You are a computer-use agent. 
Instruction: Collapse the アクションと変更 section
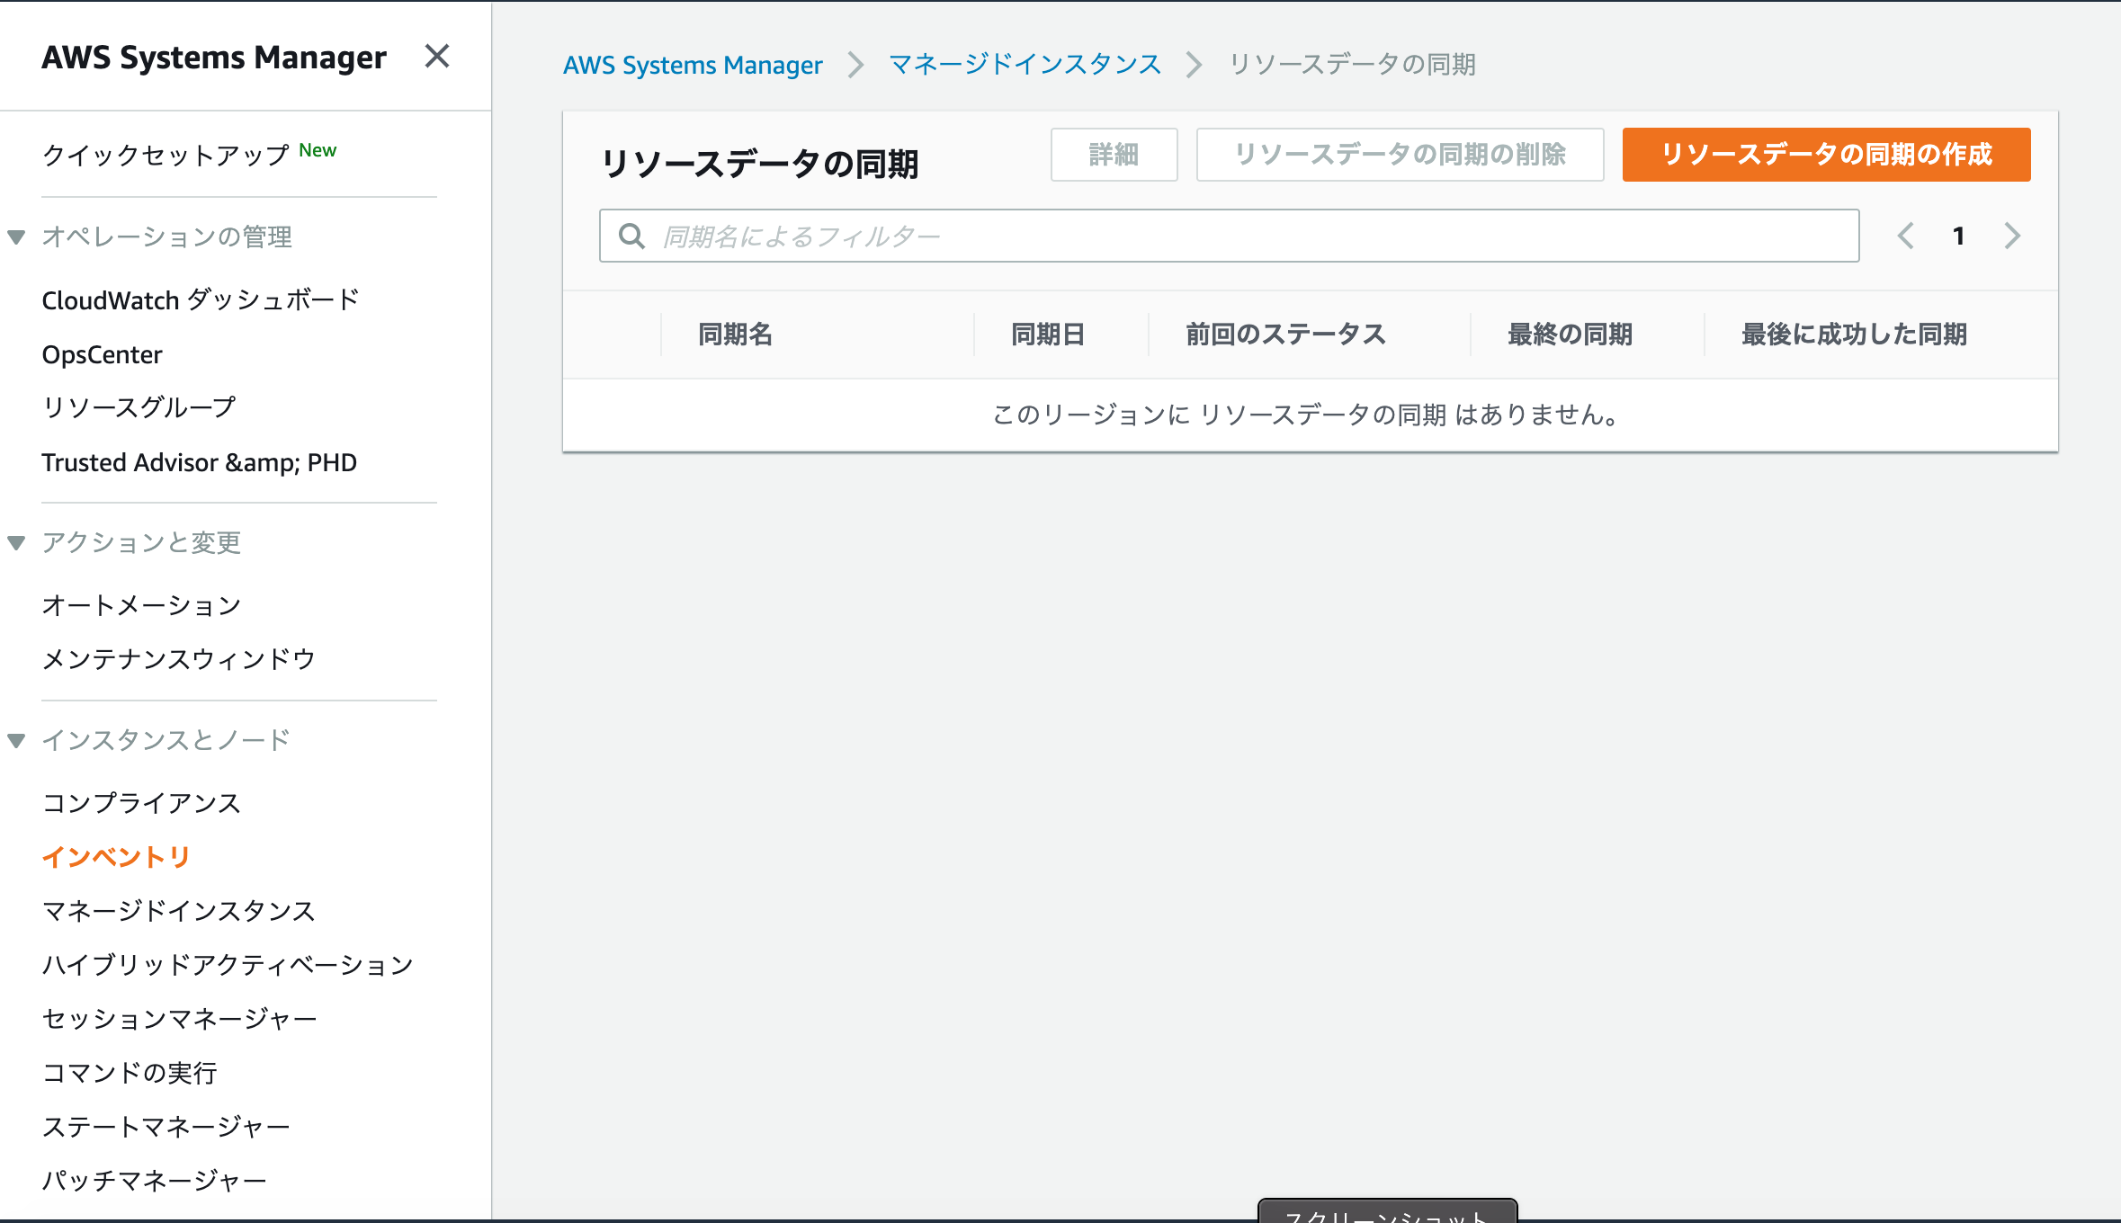[16, 543]
